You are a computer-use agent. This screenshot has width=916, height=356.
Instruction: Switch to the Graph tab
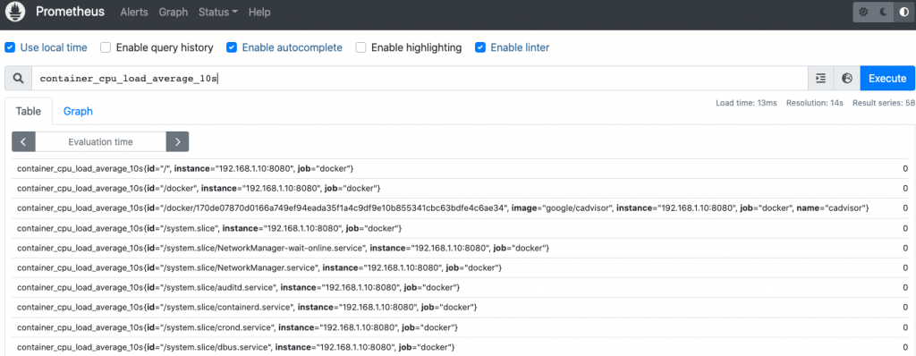tap(79, 111)
